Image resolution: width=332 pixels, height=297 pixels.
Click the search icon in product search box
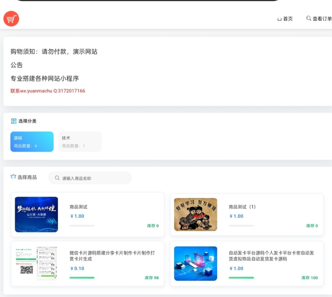[57, 178]
